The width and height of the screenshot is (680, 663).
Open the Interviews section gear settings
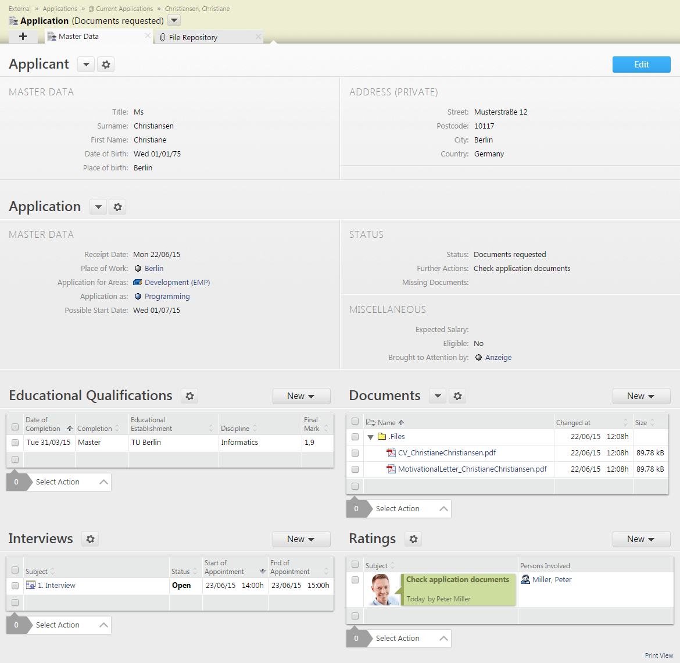[x=90, y=539]
